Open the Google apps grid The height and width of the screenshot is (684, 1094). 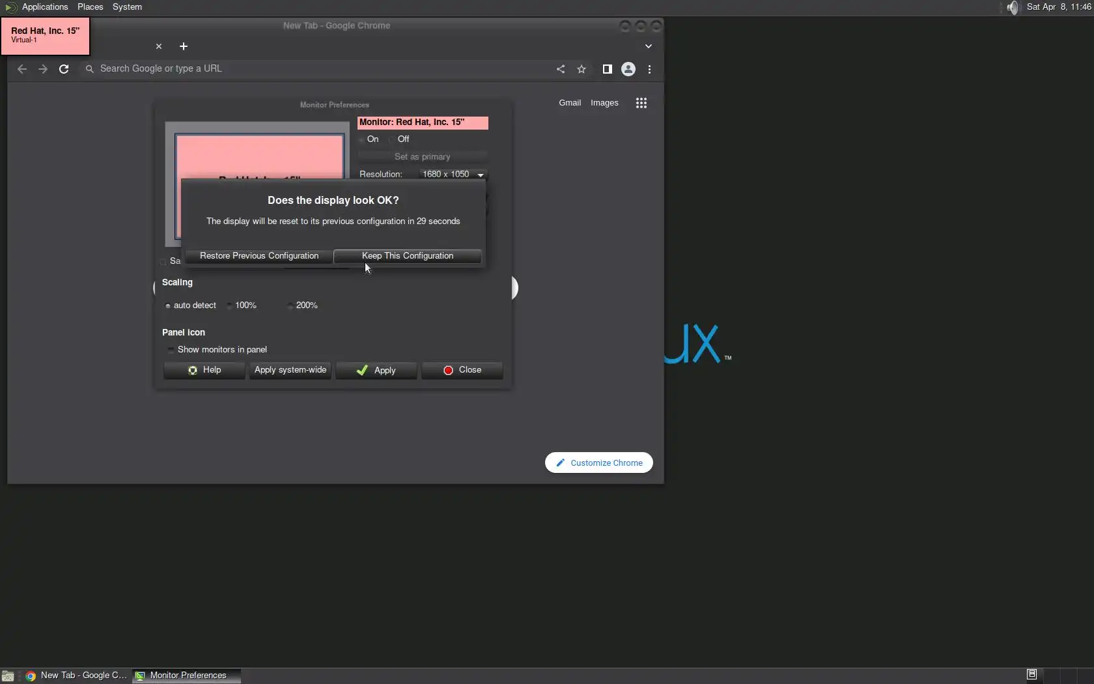click(641, 103)
